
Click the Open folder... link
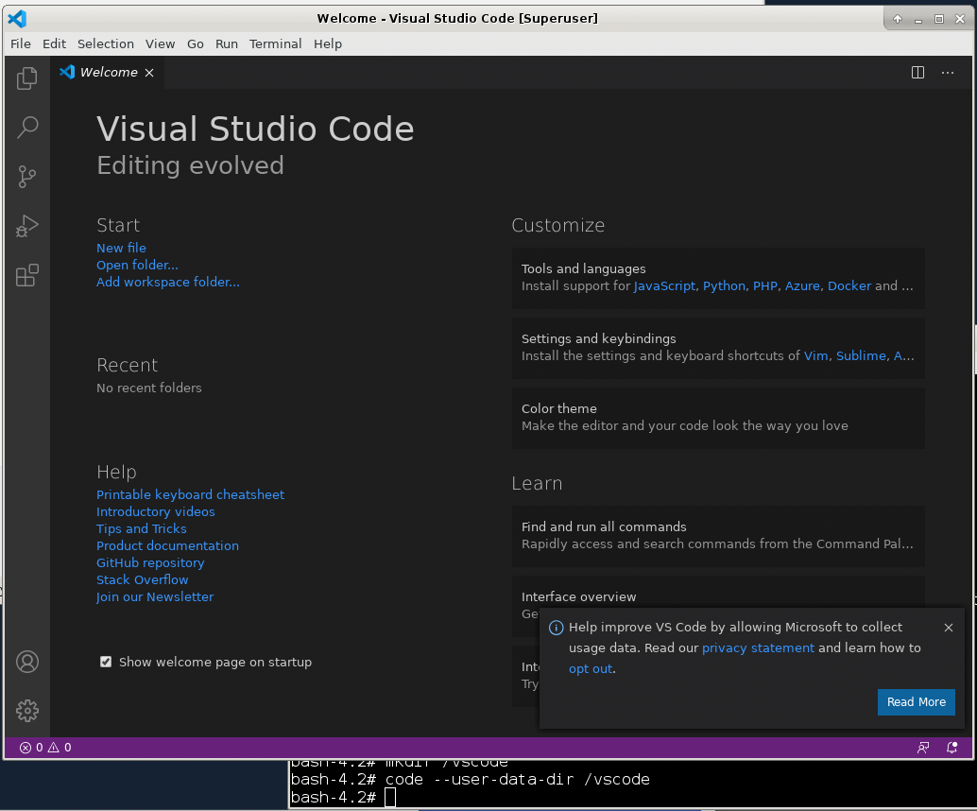coord(137,265)
